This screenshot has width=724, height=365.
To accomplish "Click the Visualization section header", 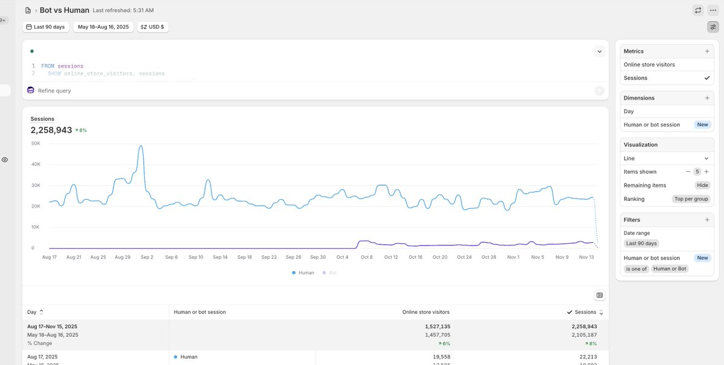I will tap(641, 145).
